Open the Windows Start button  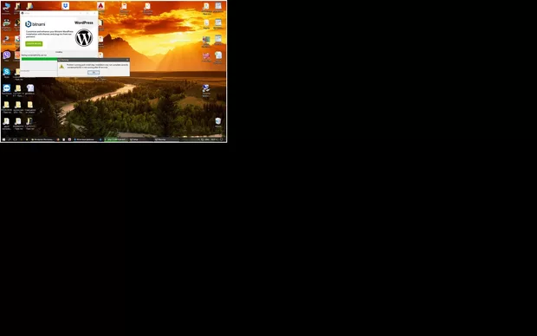[x=3, y=139]
